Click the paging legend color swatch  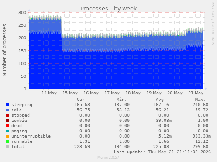[7, 131]
